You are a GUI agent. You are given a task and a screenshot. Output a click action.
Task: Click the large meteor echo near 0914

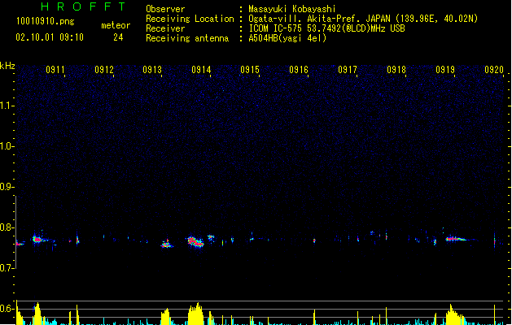[195, 242]
